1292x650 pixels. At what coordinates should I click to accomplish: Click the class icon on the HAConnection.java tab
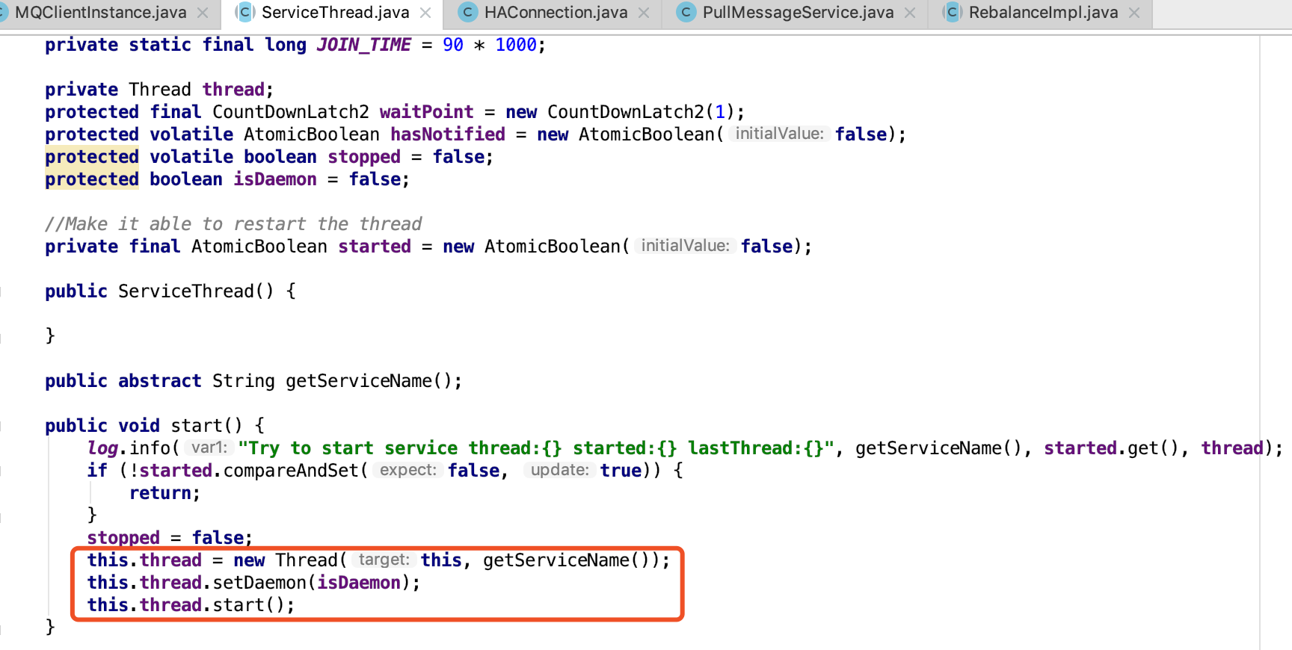[x=467, y=13]
